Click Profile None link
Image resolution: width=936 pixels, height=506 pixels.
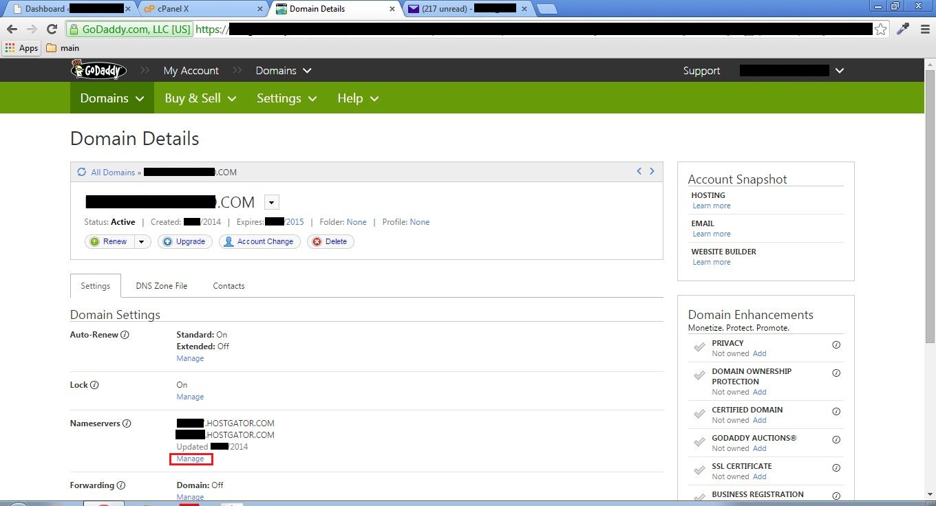point(419,222)
